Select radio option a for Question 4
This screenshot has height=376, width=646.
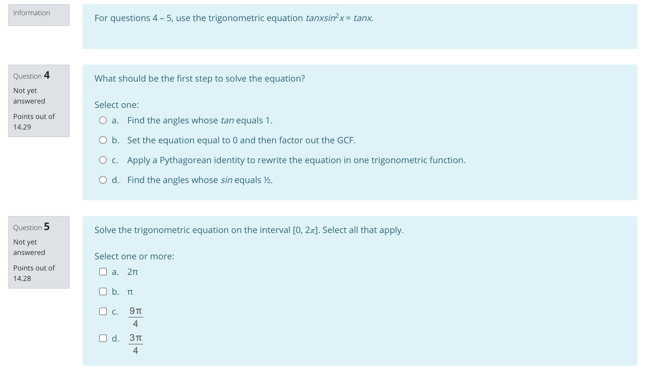point(103,120)
